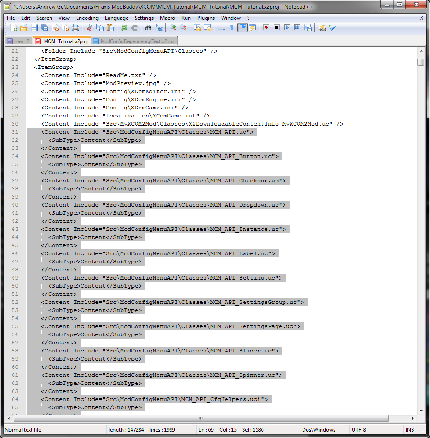Click the Playback macro button
Viewport: 430px width, 438px height.
(x=287, y=27)
